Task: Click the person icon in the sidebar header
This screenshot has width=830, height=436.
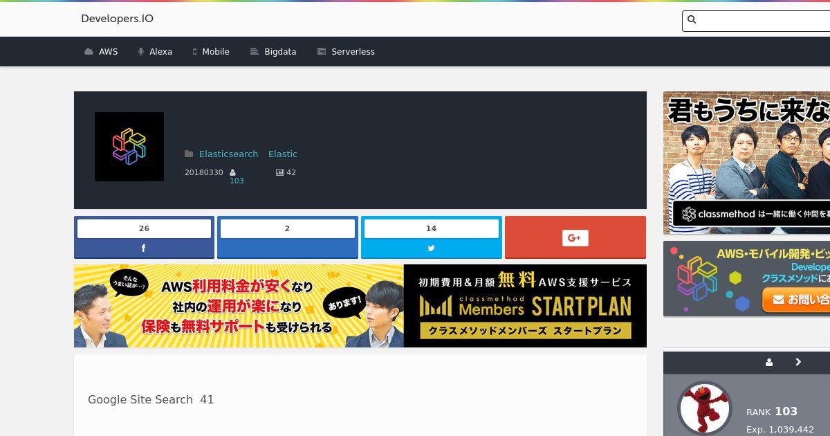Action: pyautogui.click(x=769, y=362)
